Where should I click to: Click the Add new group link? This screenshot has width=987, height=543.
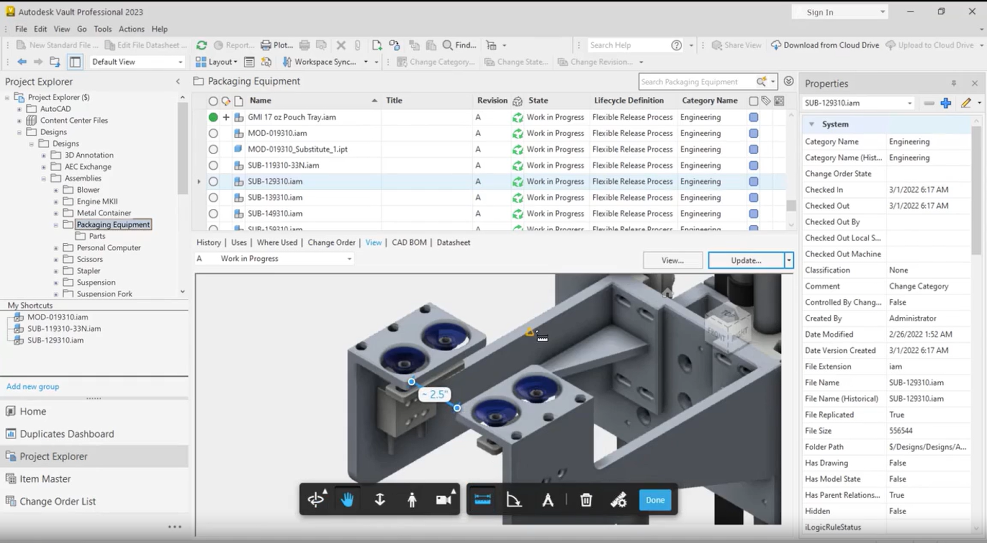(x=32, y=387)
